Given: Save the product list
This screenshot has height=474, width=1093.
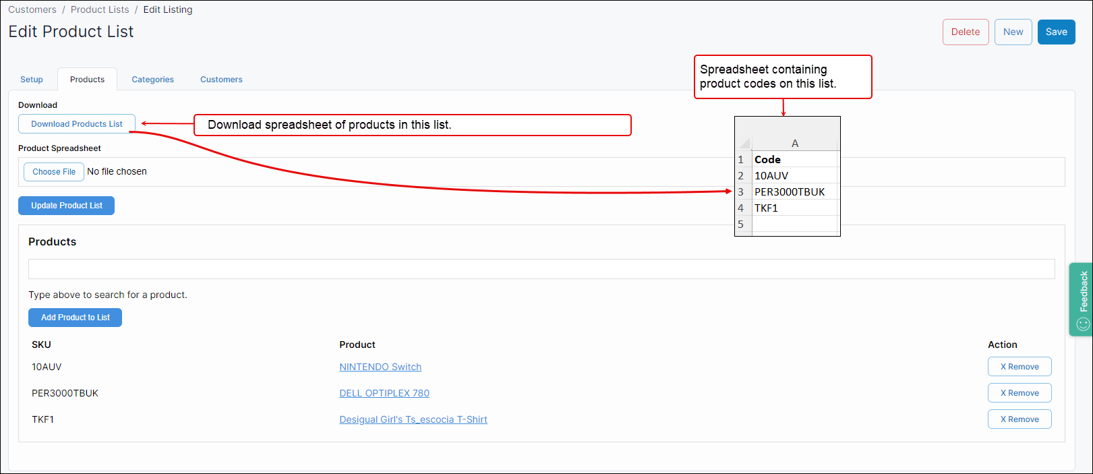Looking at the screenshot, I should pos(1056,32).
